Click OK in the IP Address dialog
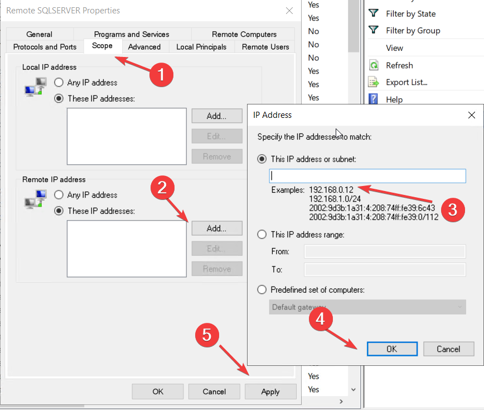Image resolution: width=484 pixels, height=410 pixels. (x=392, y=349)
